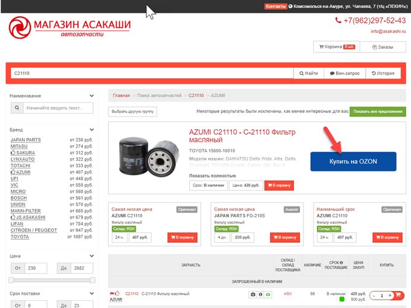411x308 pixels.
Task: Open the Корзина cart button
Action: coord(337,47)
